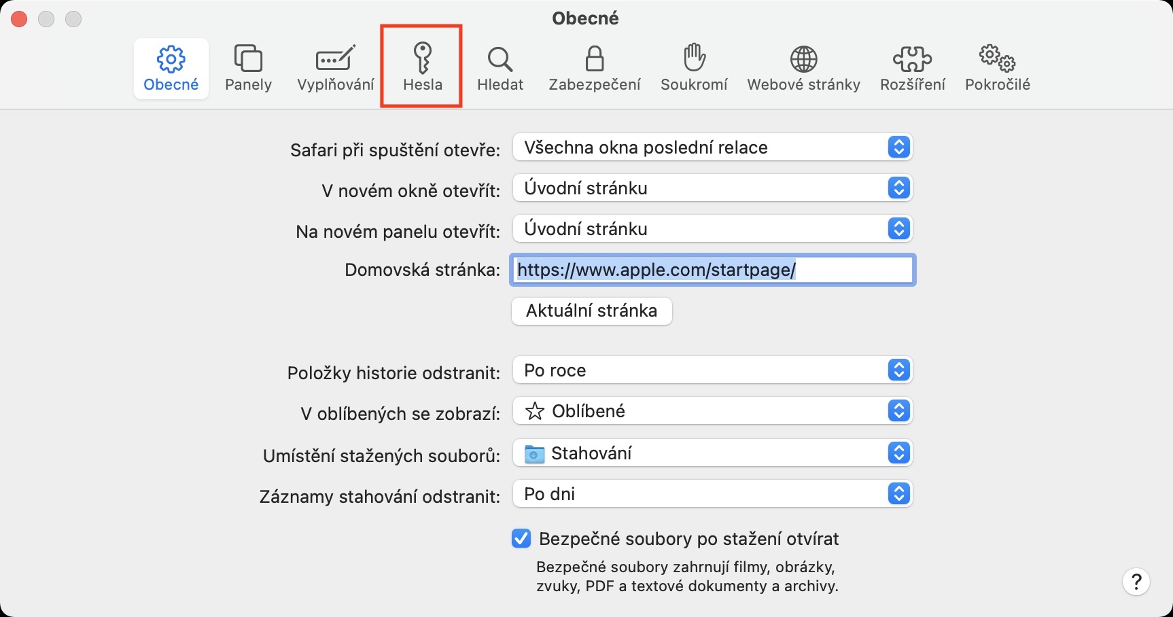This screenshot has width=1173, height=617.
Task: Open the V novém okně otevřít dropdown
Action: coord(712,188)
